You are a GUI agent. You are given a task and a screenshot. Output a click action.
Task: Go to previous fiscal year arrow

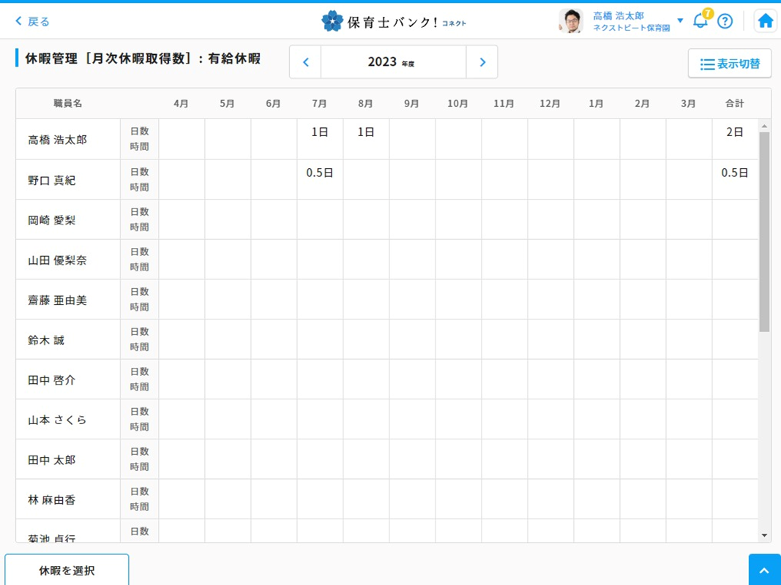(306, 62)
